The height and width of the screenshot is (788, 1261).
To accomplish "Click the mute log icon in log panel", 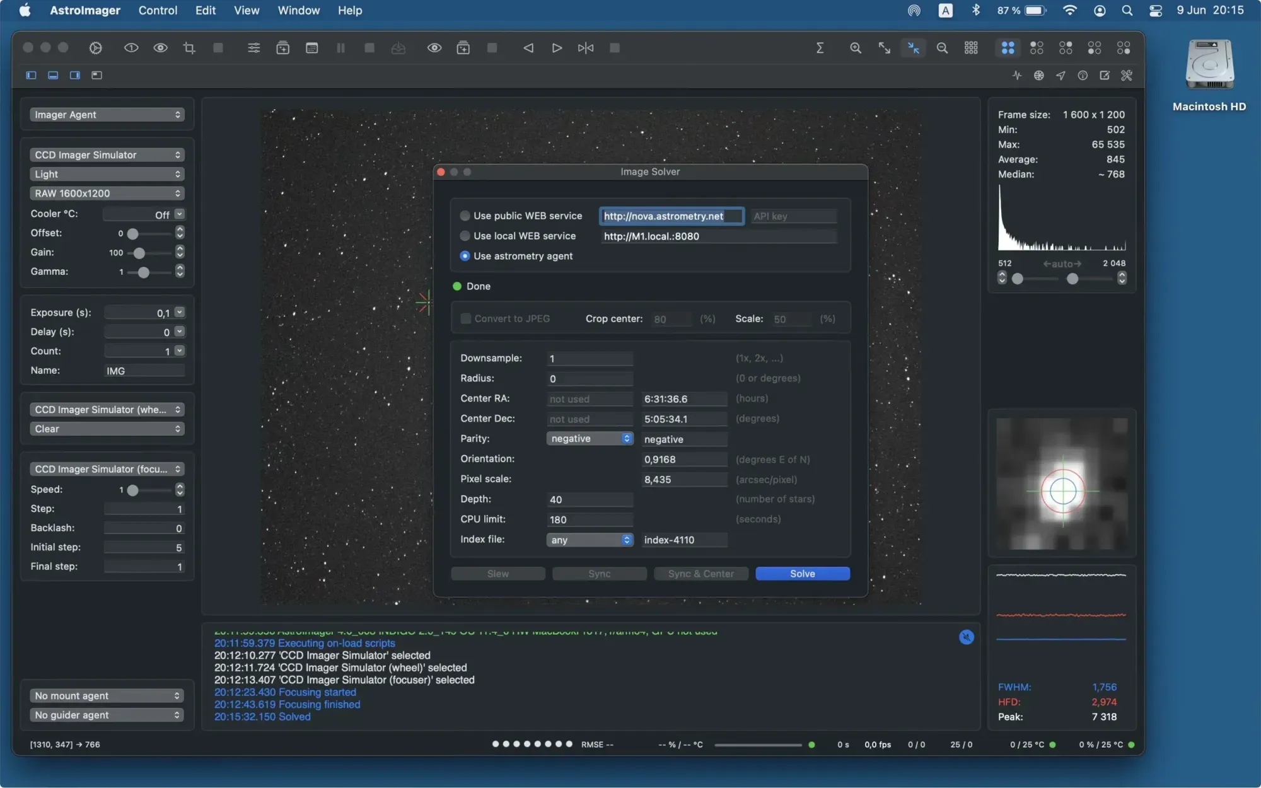I will (966, 637).
